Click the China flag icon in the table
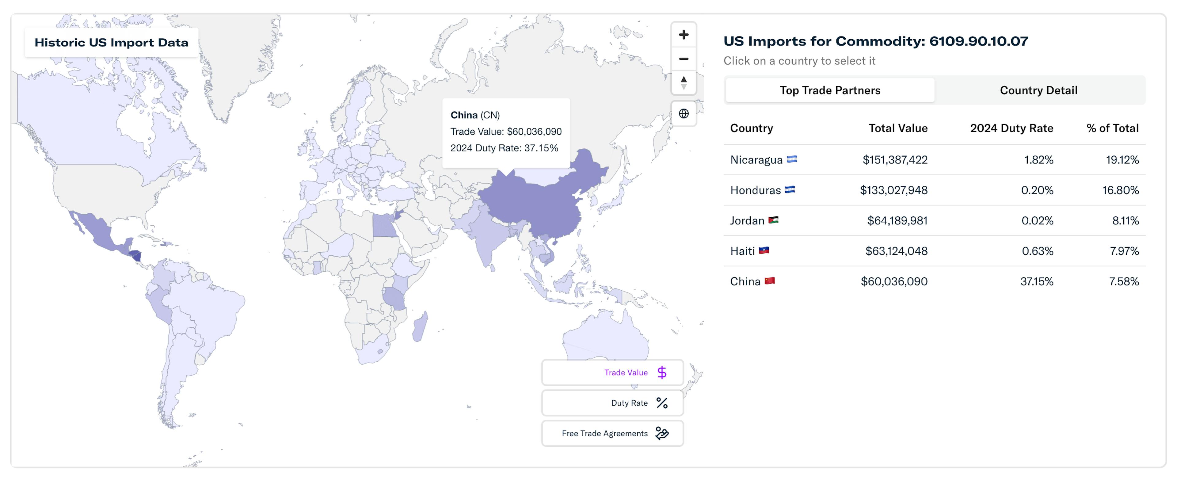1177x481 pixels. (769, 281)
